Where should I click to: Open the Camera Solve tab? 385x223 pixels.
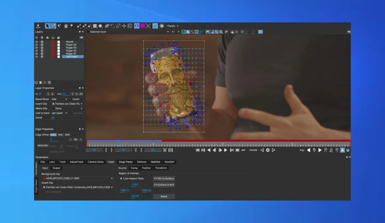[95, 162]
